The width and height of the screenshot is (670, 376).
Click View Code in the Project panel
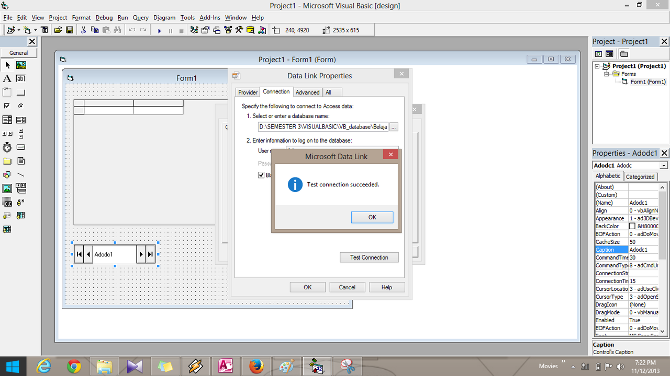point(599,54)
